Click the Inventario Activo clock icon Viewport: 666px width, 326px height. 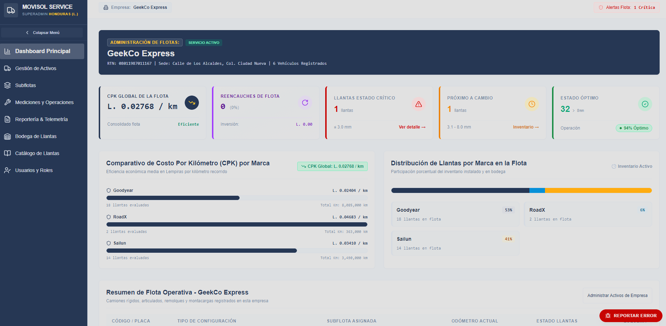pos(614,166)
